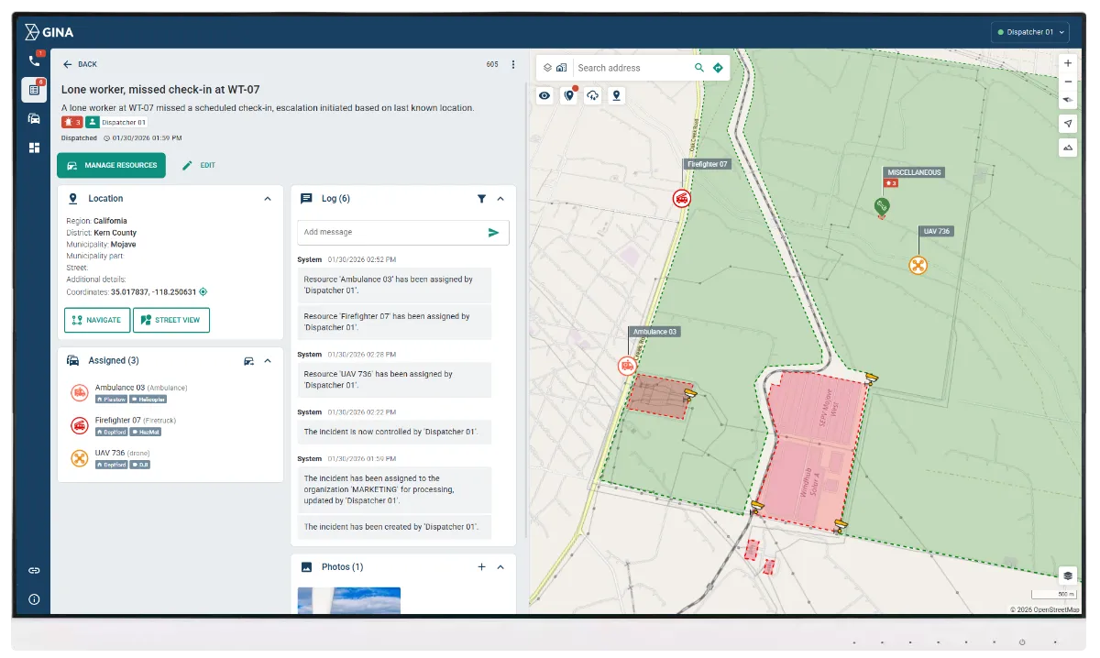Click the MANAGE RESOURCES button
The width and height of the screenshot is (1100, 658).
[111, 166]
